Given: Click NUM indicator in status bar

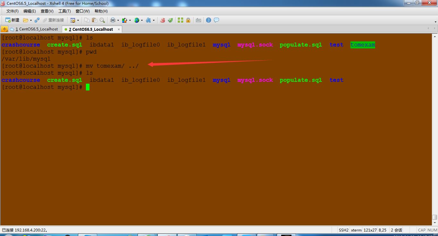Looking at the screenshot, I should coord(432,230).
